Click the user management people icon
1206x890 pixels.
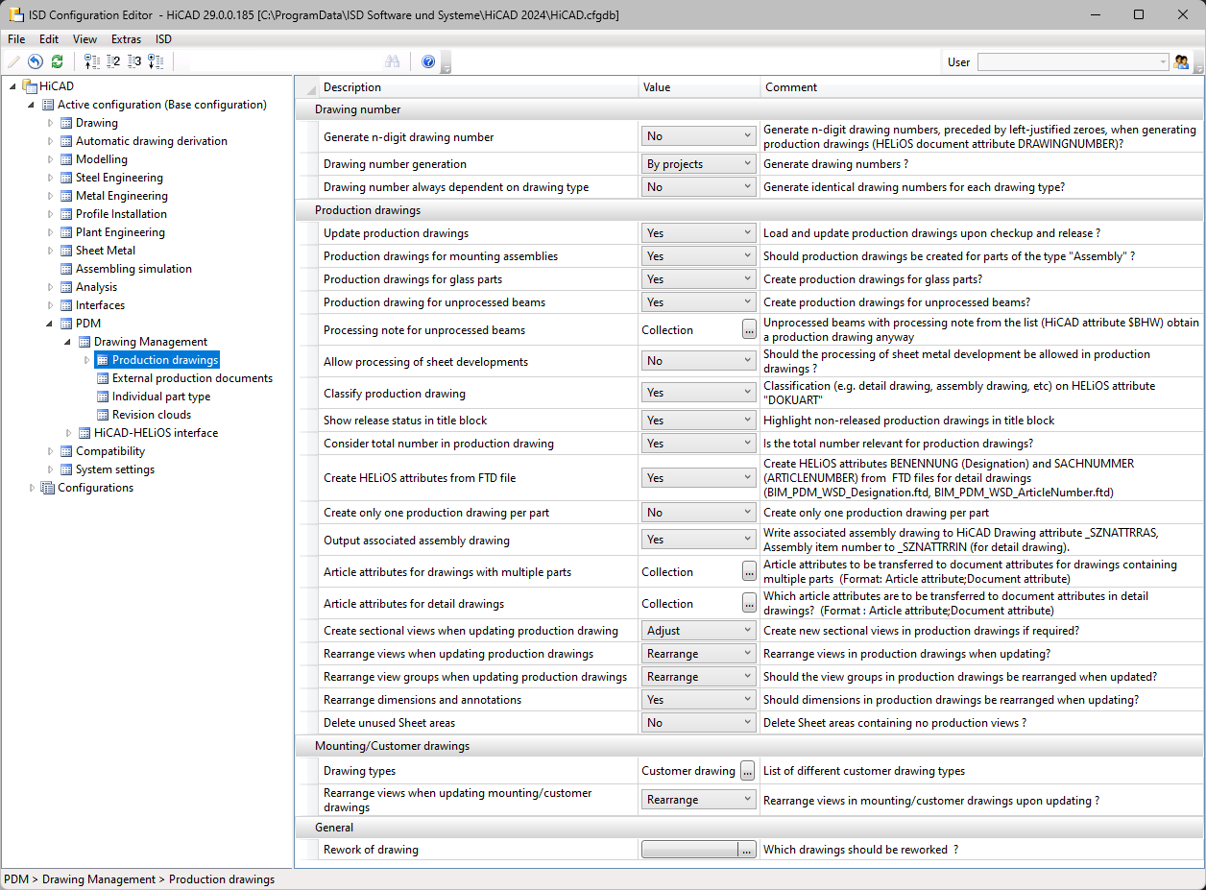point(1181,61)
